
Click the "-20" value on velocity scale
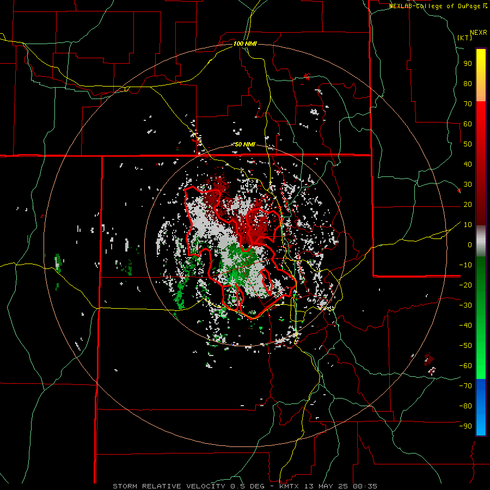[465, 285]
